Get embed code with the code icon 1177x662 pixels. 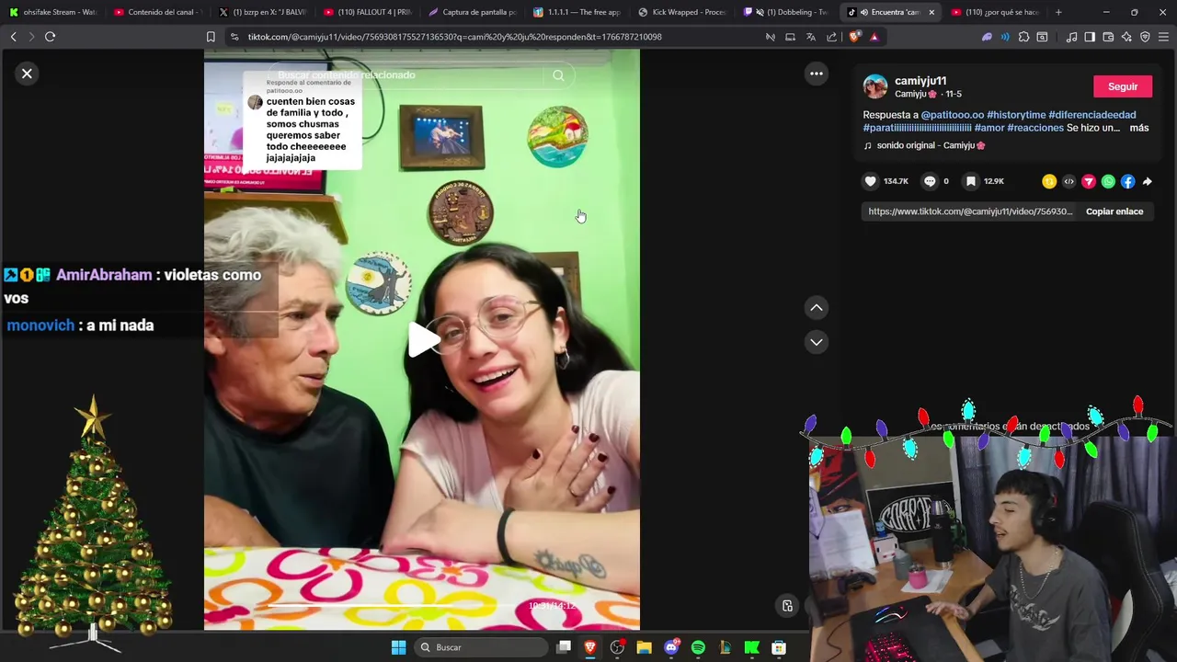tap(1068, 182)
